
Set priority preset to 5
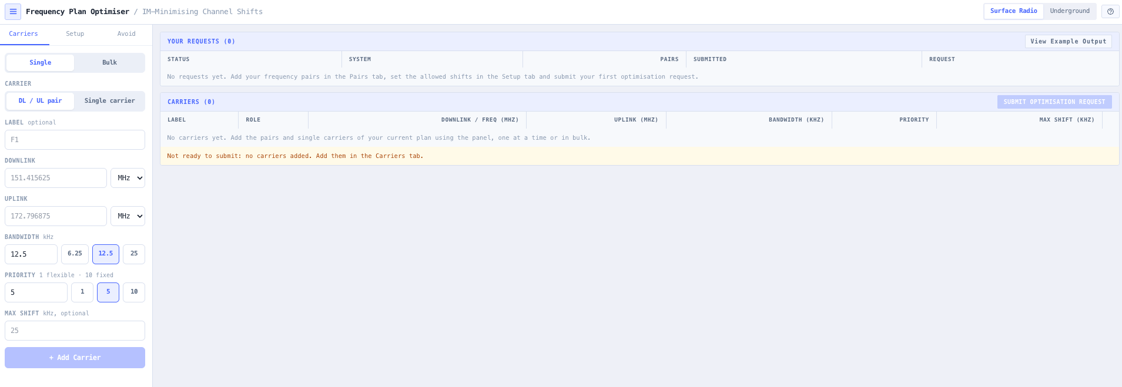point(108,292)
